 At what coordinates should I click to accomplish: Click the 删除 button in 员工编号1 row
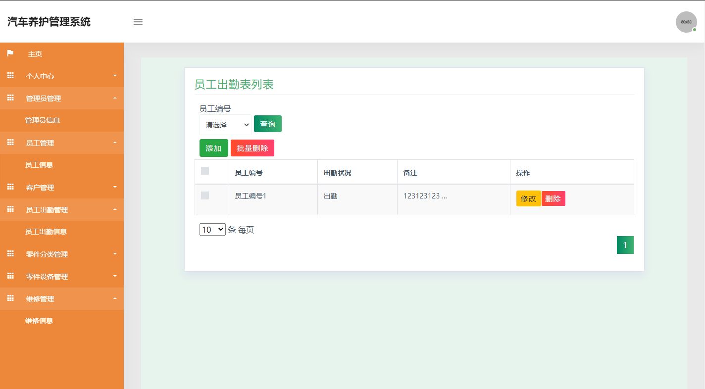pyautogui.click(x=554, y=198)
